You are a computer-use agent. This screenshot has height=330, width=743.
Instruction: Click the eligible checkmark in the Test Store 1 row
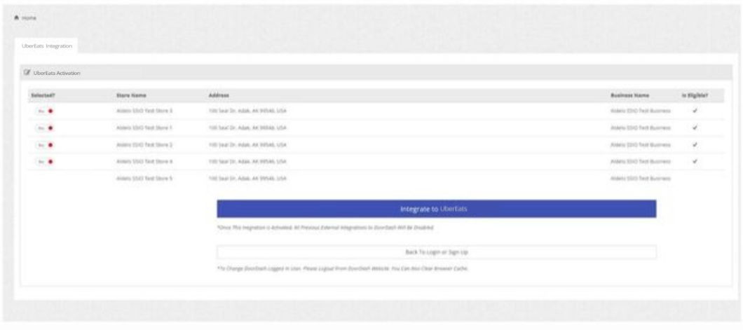pos(695,128)
